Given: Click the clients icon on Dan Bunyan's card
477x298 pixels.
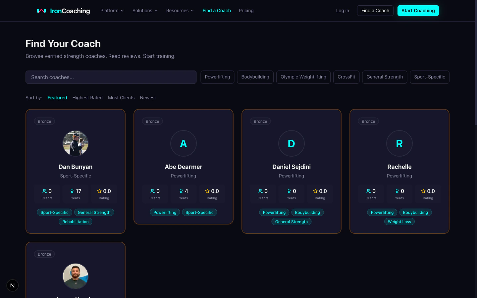Looking at the screenshot, I should [45, 191].
